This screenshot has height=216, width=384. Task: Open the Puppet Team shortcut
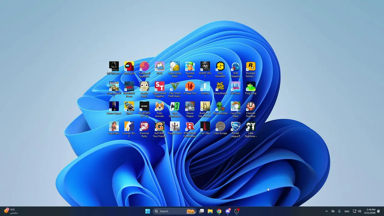click(175, 128)
